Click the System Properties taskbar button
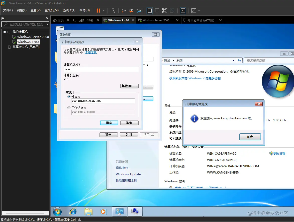This screenshot has width=294, height=222. tap(135, 212)
